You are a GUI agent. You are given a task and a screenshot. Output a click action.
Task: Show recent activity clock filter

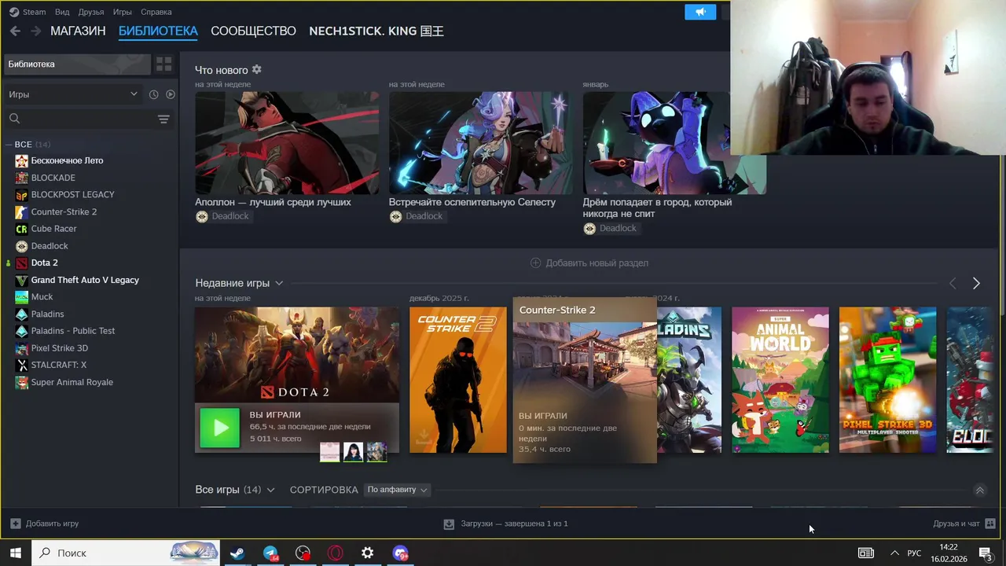click(x=153, y=94)
